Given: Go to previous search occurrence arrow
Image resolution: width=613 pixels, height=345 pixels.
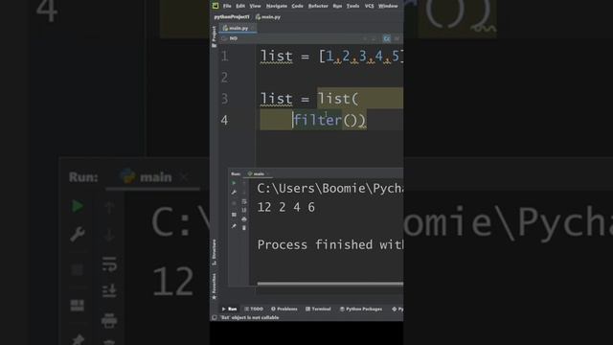Looking at the screenshot, I should (365, 38).
